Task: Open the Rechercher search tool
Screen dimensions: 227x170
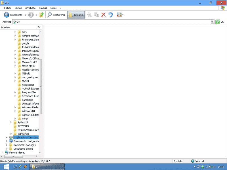Action: tap(56, 15)
